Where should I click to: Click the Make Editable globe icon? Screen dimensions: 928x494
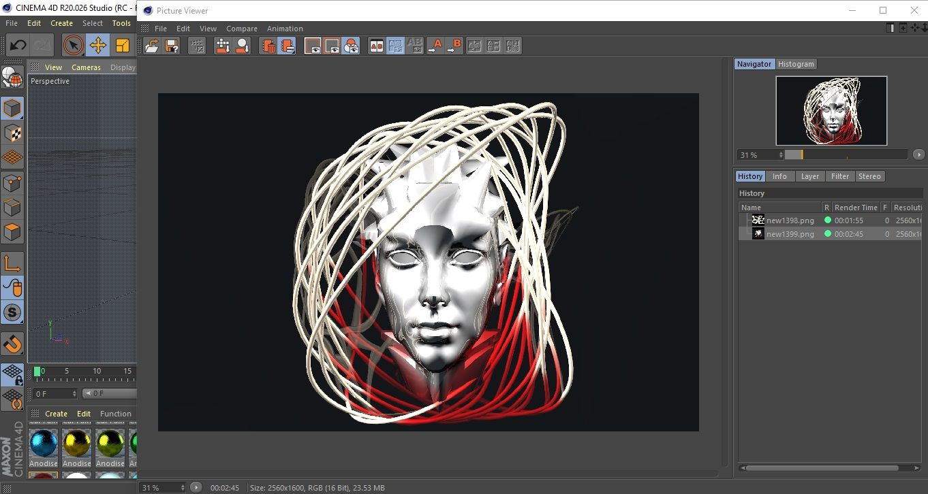click(x=12, y=78)
